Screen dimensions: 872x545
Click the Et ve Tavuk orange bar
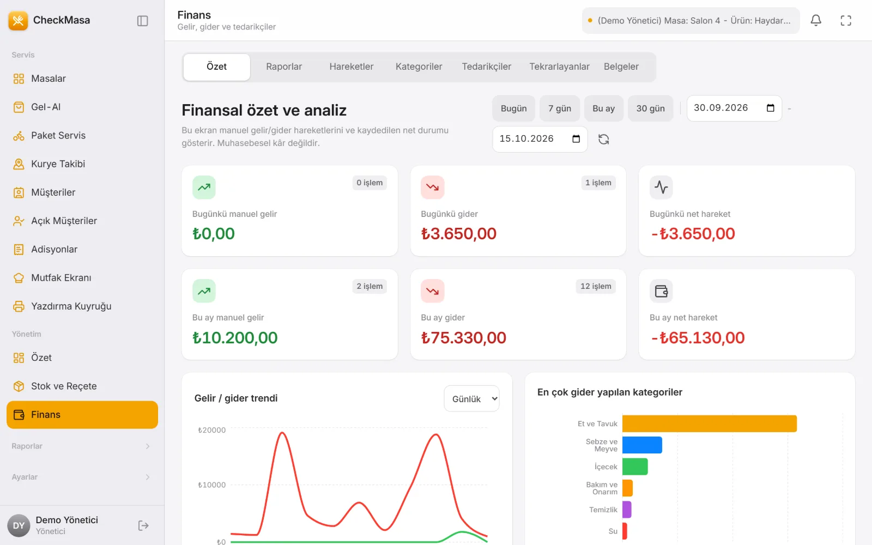[x=710, y=423]
